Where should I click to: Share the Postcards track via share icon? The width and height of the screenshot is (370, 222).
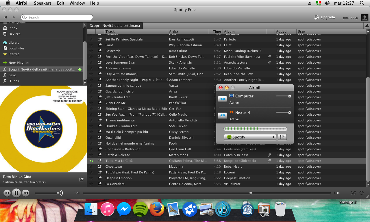pos(100,51)
